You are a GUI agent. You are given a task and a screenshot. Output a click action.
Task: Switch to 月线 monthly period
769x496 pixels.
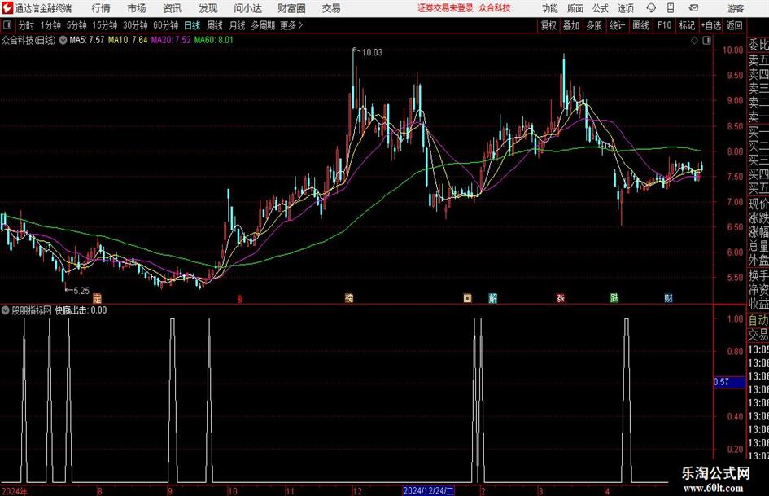[238, 25]
